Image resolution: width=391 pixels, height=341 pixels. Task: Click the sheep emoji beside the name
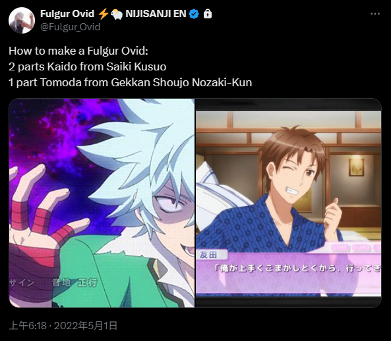tap(117, 14)
